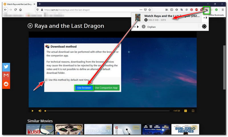This screenshot has height=137, width=228.
Task: Share via Gmail sidebar icon
Action: point(6,75)
